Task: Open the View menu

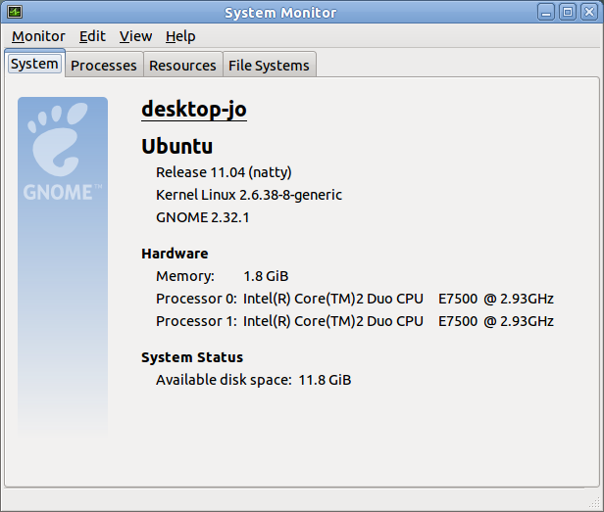Action: click(135, 36)
